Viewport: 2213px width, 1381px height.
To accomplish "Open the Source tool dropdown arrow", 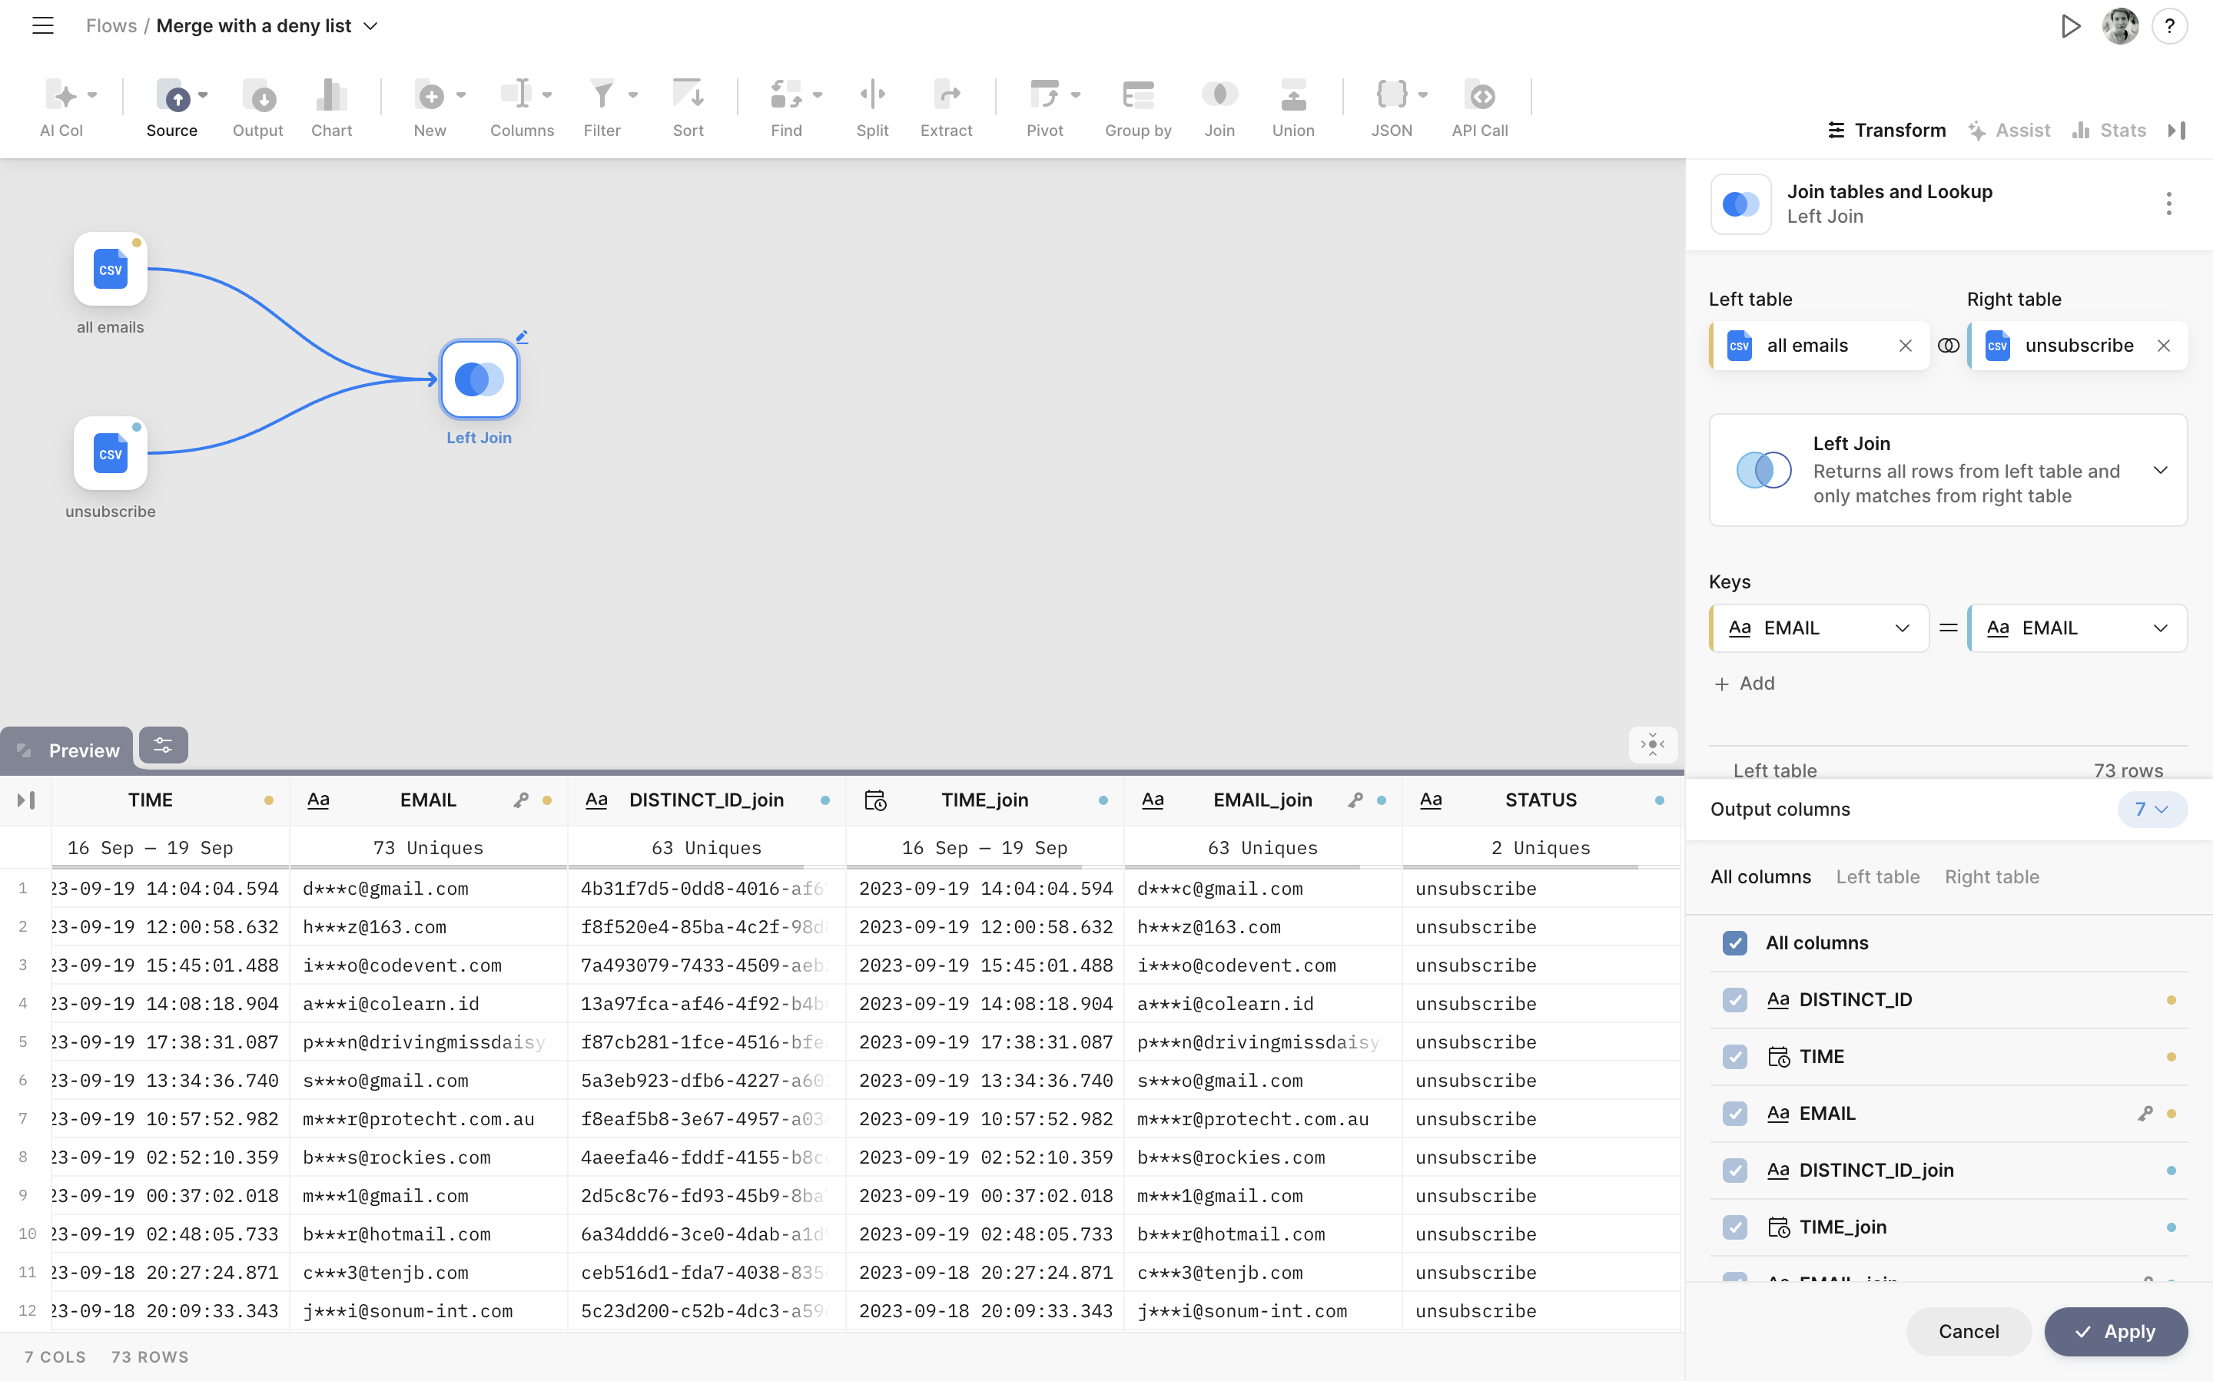I will click(203, 95).
